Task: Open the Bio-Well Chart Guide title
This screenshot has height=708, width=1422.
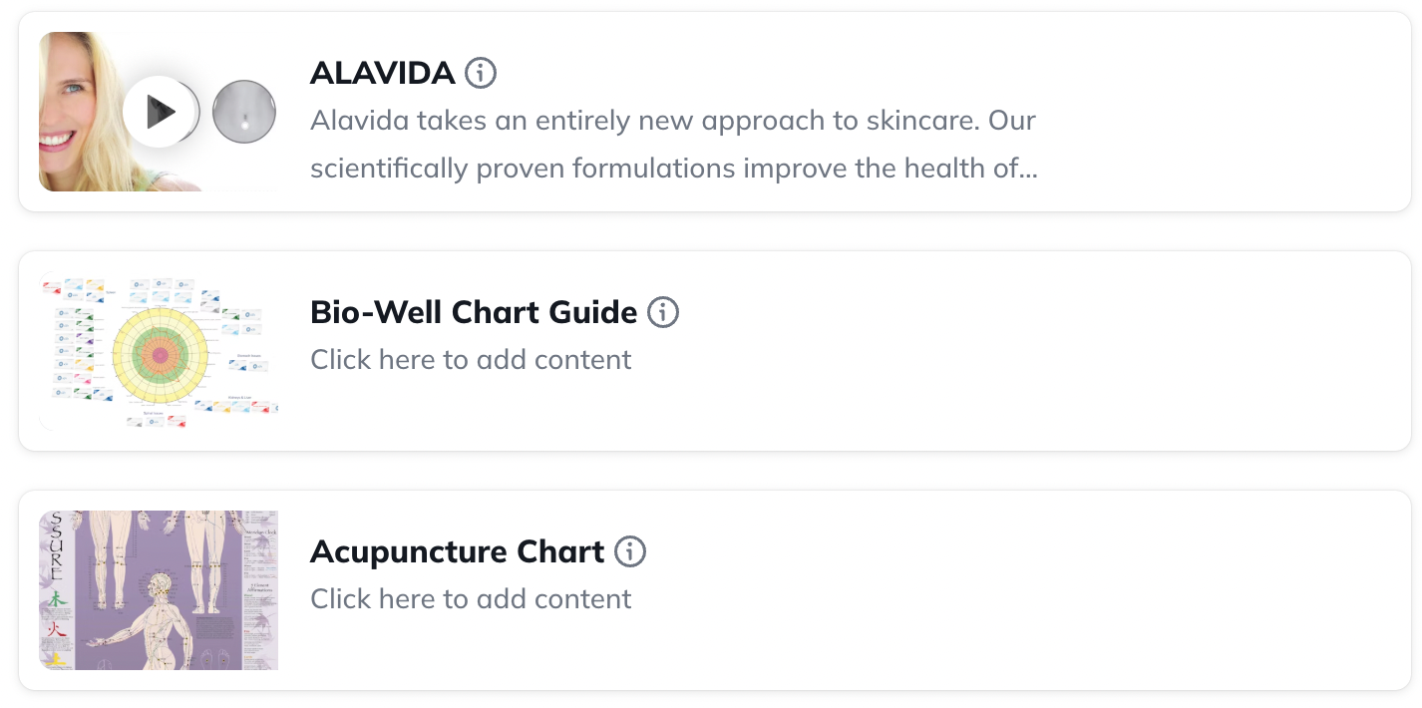Action: (x=474, y=312)
